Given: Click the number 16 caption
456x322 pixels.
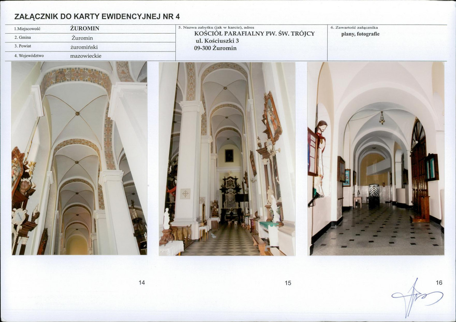Looking at the screenshot, I should coord(439,282).
